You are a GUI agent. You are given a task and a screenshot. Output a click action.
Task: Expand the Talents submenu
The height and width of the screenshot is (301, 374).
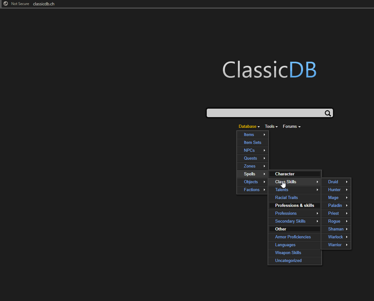coord(295,190)
